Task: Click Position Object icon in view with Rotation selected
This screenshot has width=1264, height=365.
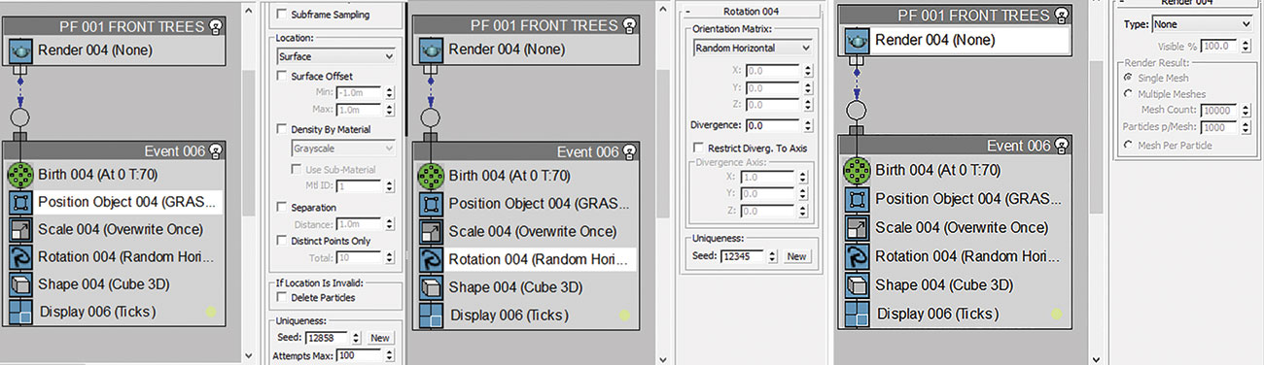Action: pos(430,205)
